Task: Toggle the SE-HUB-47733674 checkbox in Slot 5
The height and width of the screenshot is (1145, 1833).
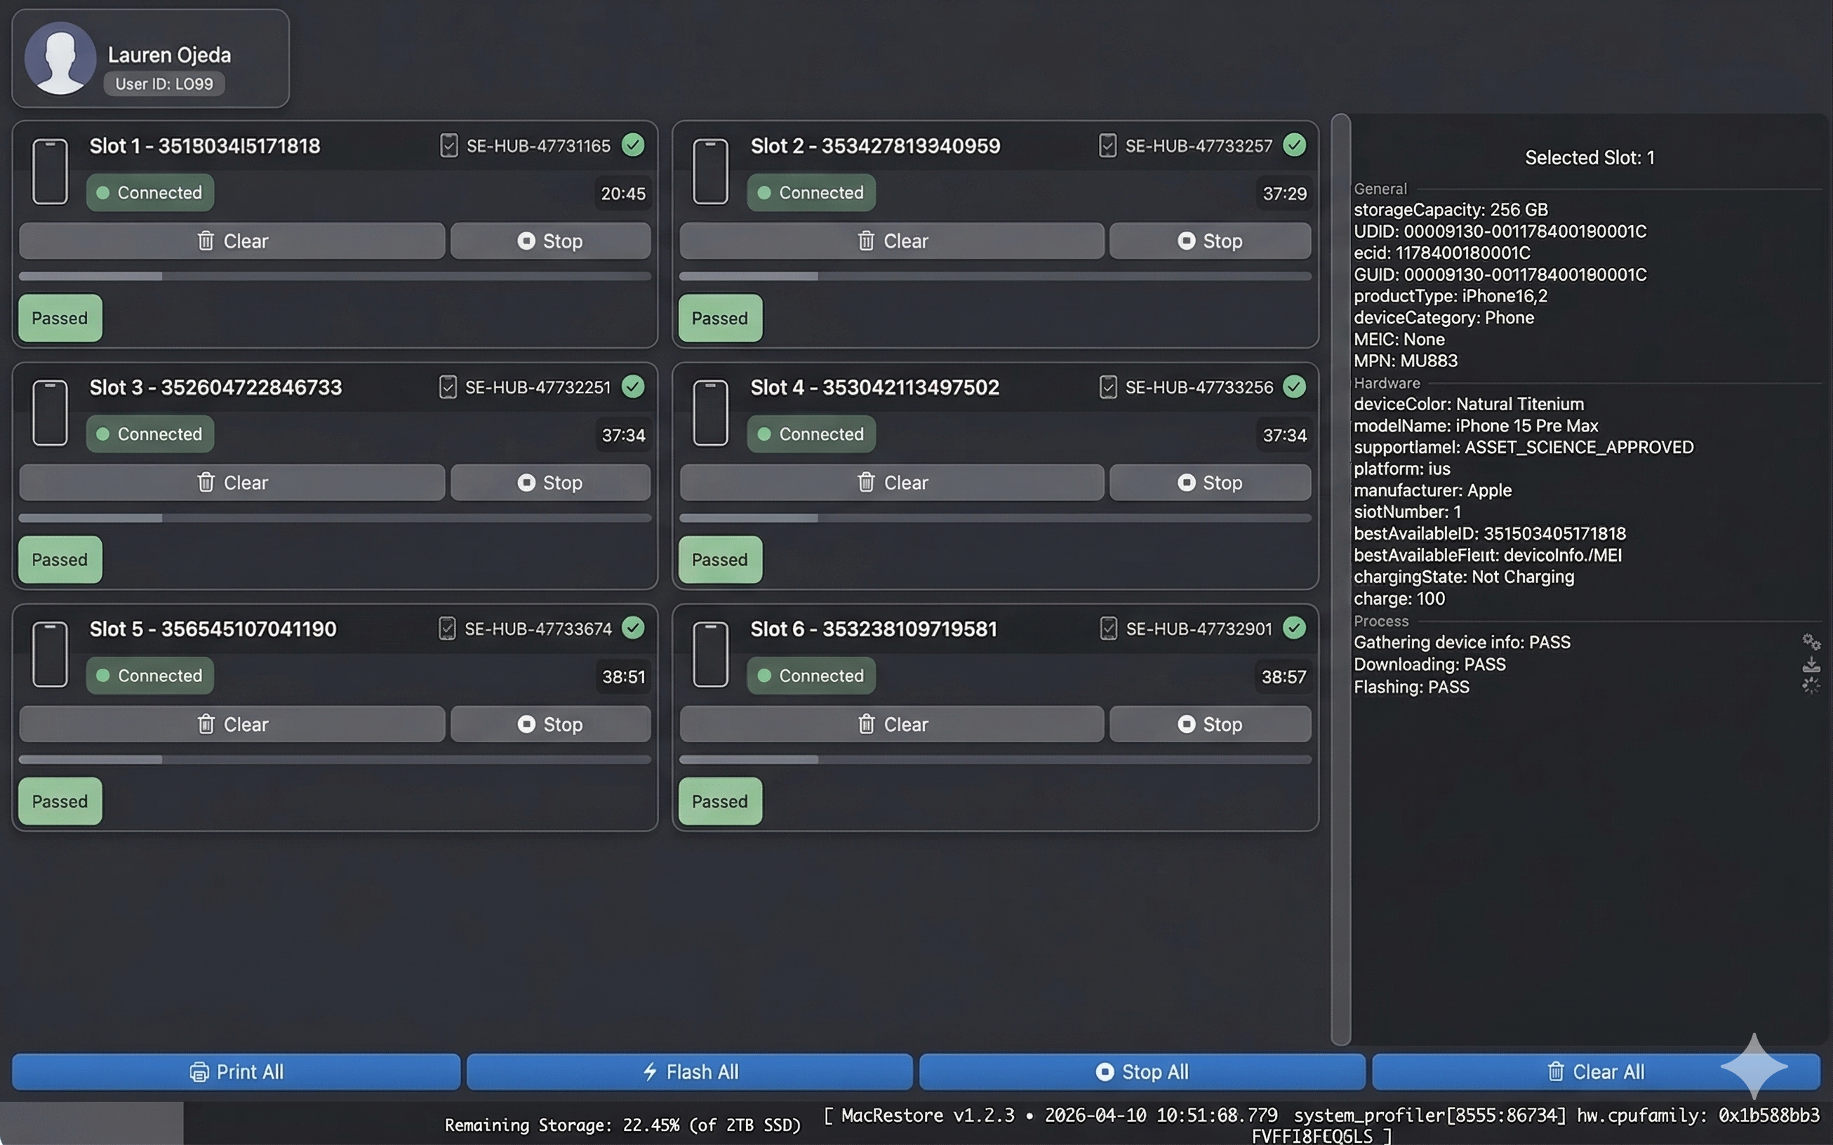Action: (448, 628)
